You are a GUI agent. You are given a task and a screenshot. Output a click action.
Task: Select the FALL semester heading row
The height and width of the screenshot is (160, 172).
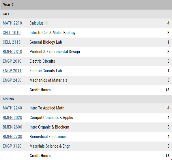(86, 14)
